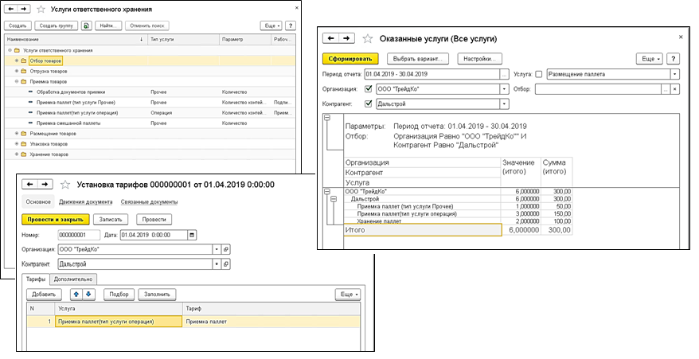Click Провести и закрыть button

56,220
